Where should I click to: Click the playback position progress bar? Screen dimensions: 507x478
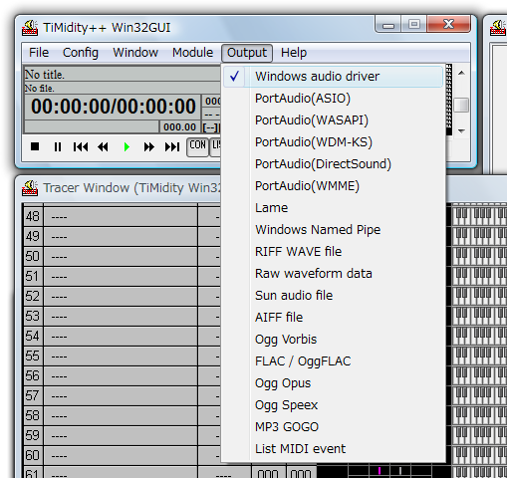[92, 126]
